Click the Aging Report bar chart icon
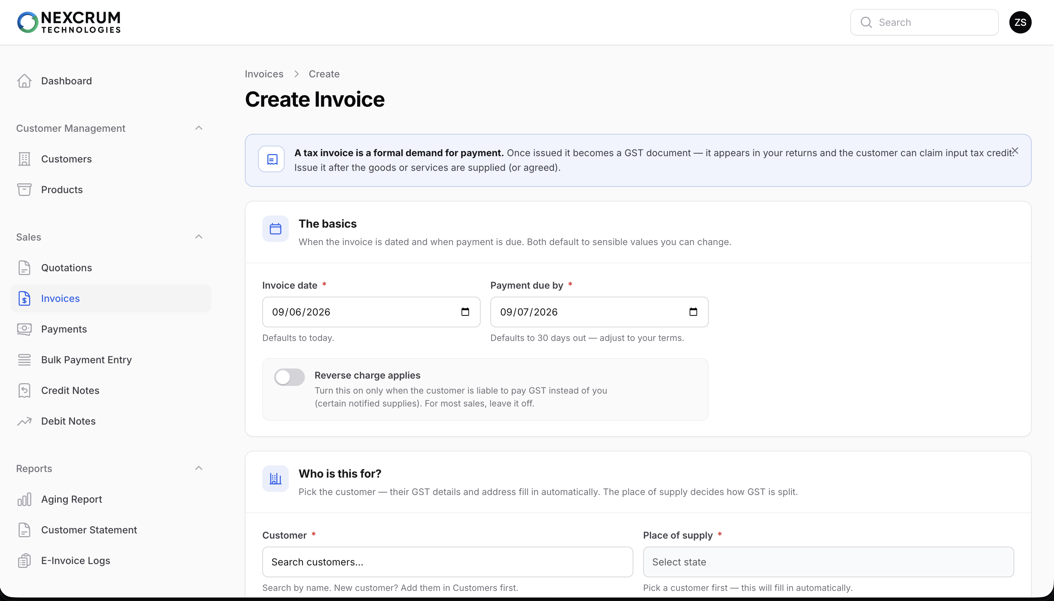The width and height of the screenshot is (1054, 601). (24, 499)
